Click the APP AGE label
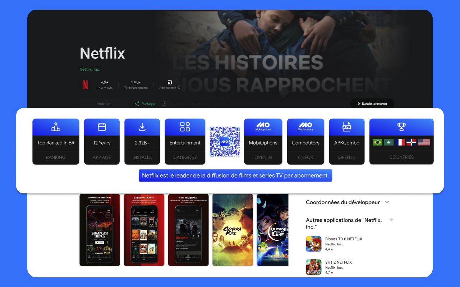The height and width of the screenshot is (287, 460). point(102,157)
